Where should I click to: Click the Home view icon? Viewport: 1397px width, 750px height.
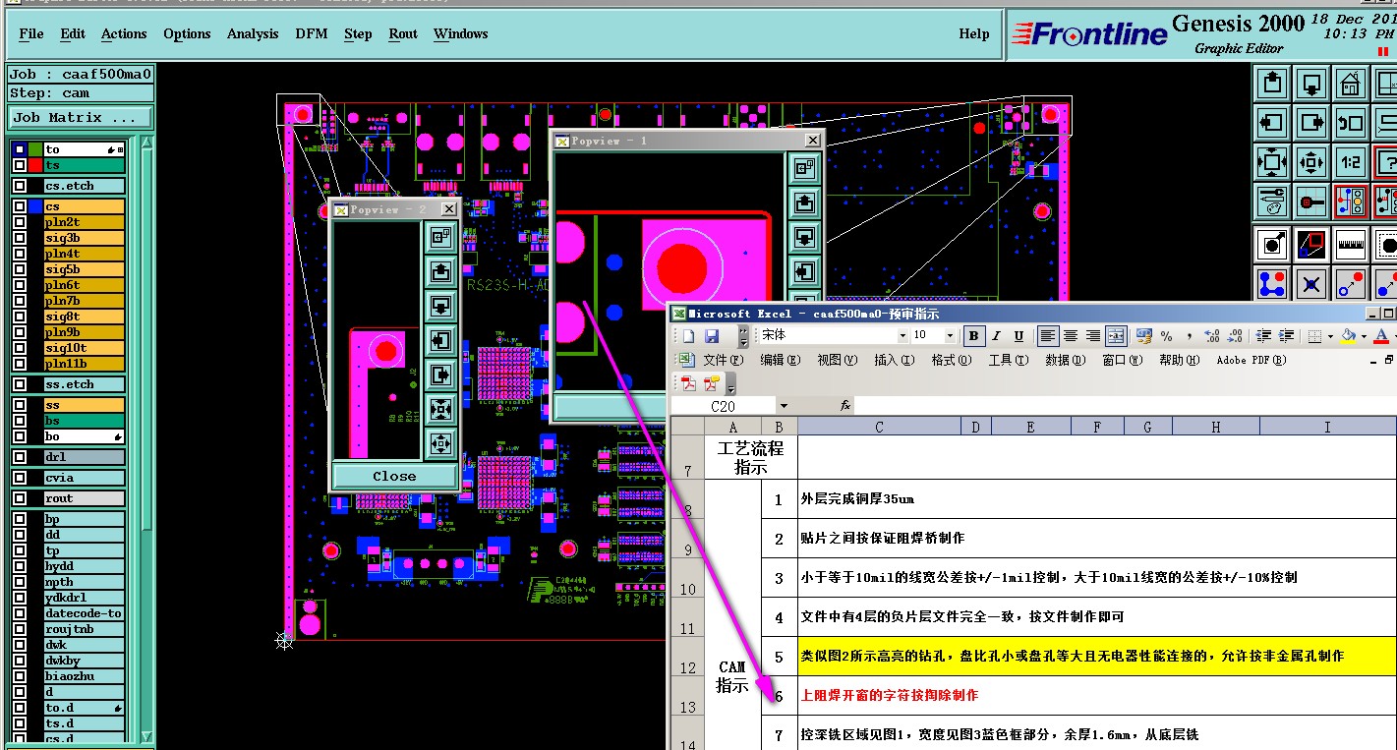[x=1350, y=84]
